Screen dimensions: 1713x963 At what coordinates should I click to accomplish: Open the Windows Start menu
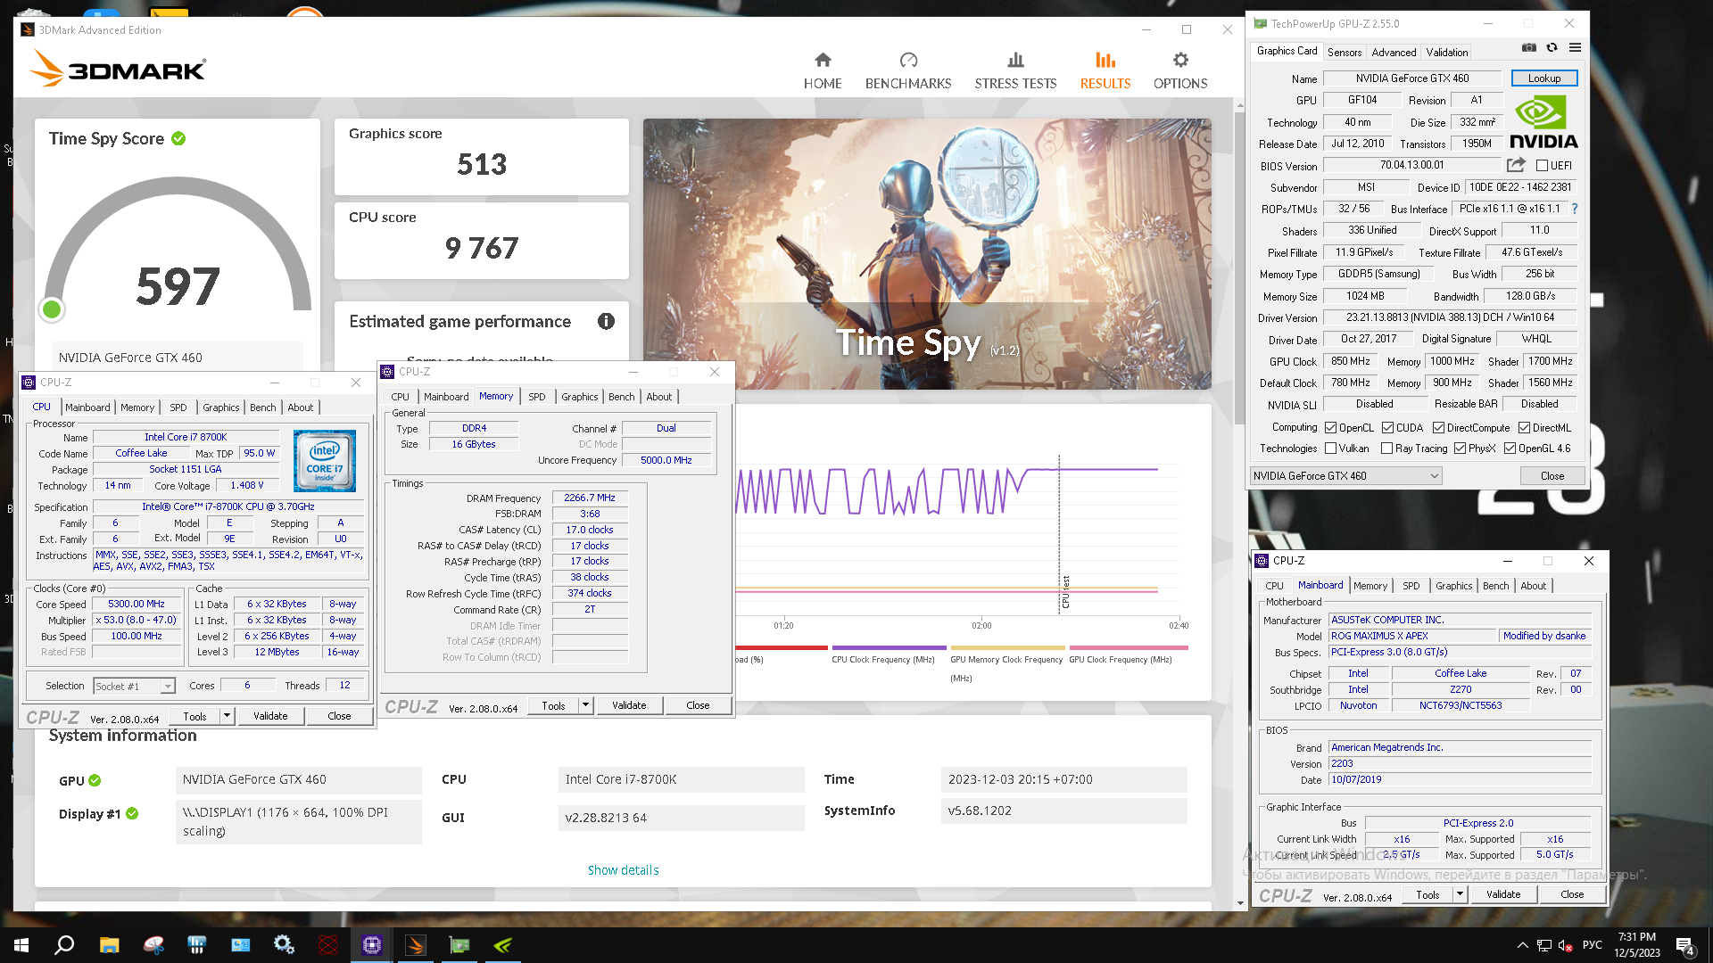[21, 945]
